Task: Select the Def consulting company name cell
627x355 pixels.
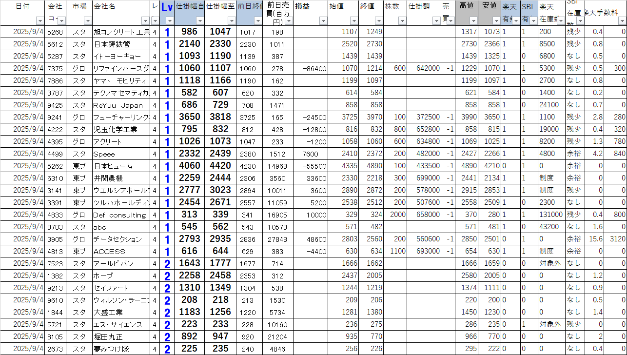Action: pyautogui.click(x=121, y=215)
